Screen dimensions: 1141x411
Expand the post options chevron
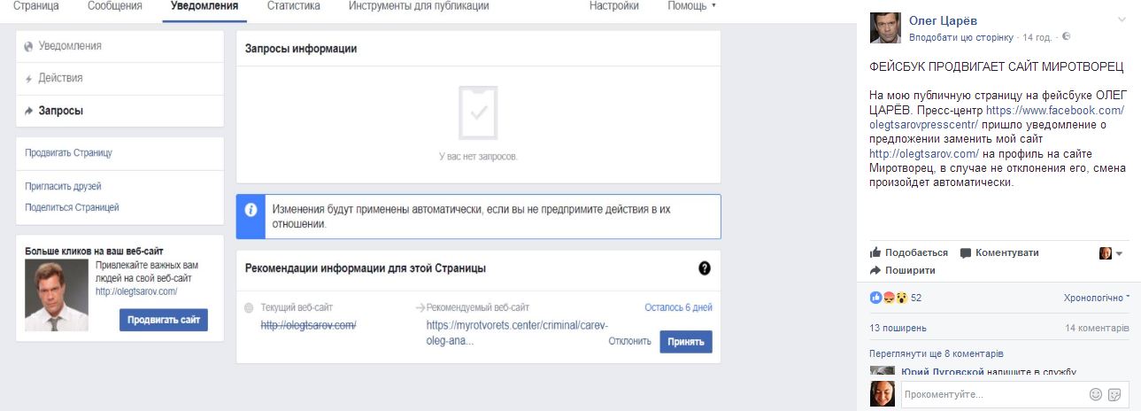click(x=1122, y=19)
